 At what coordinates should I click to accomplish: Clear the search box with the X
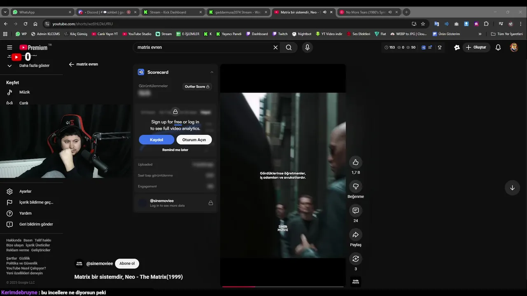click(x=275, y=48)
